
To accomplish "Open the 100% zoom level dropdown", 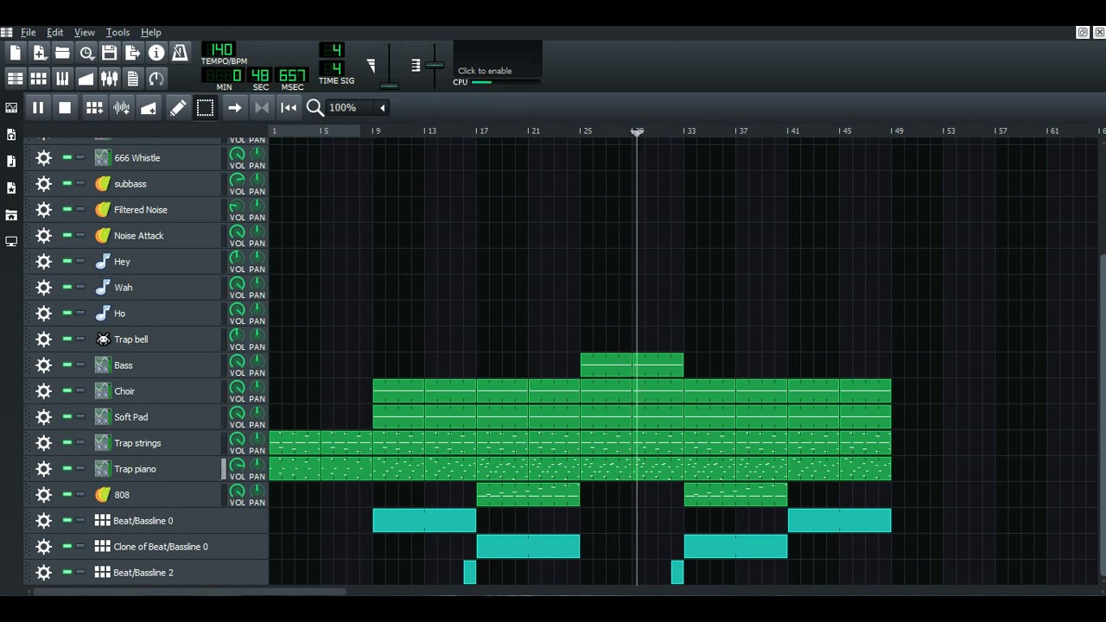I will (x=382, y=108).
